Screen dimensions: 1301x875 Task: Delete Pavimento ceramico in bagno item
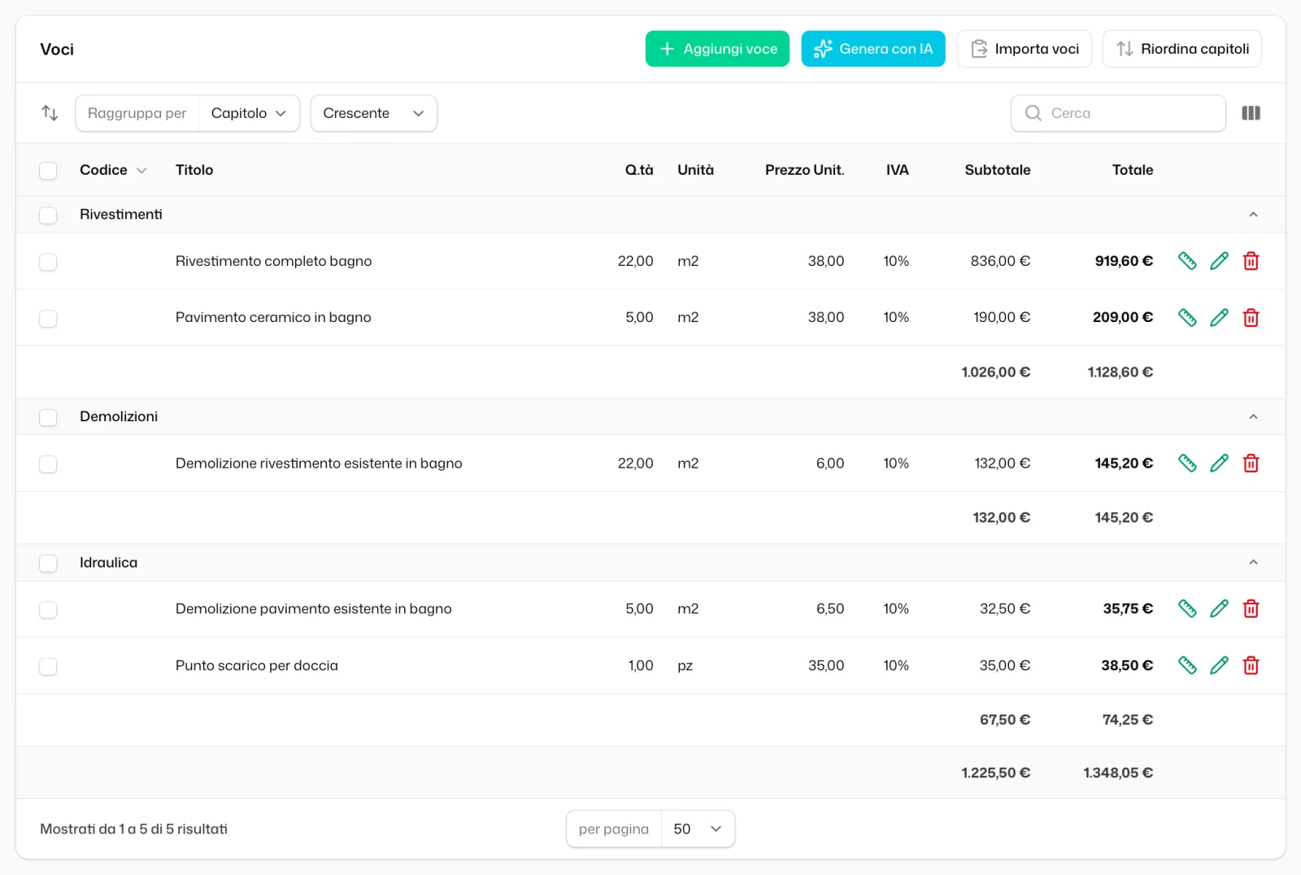[x=1251, y=317]
